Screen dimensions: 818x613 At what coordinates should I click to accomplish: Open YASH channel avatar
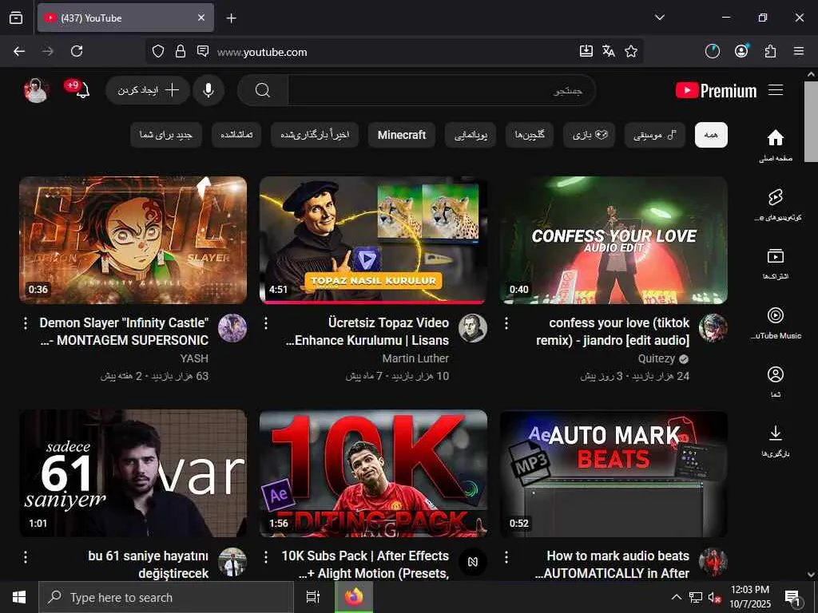pos(232,328)
